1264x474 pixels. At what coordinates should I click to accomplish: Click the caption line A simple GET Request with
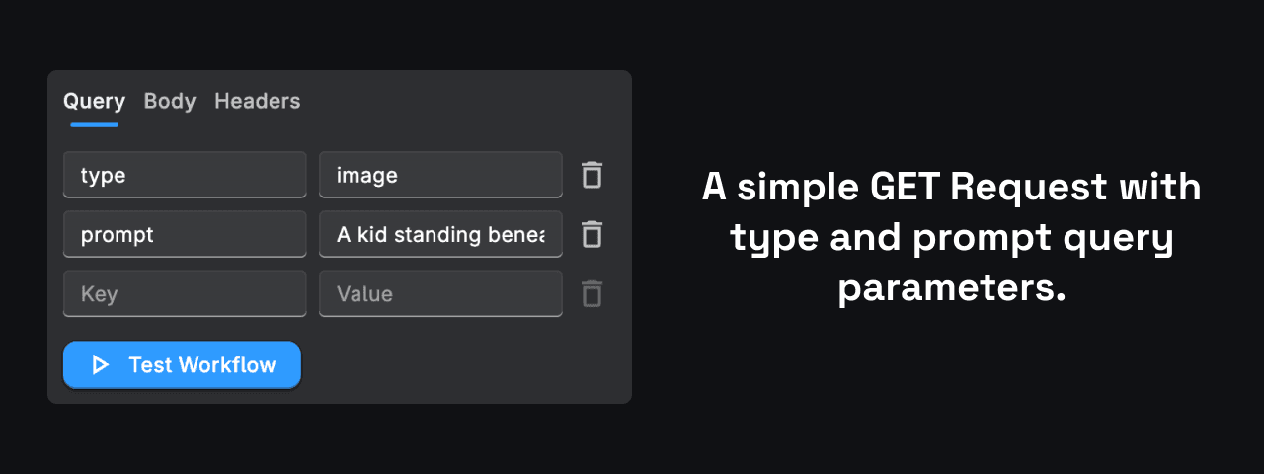(951, 187)
